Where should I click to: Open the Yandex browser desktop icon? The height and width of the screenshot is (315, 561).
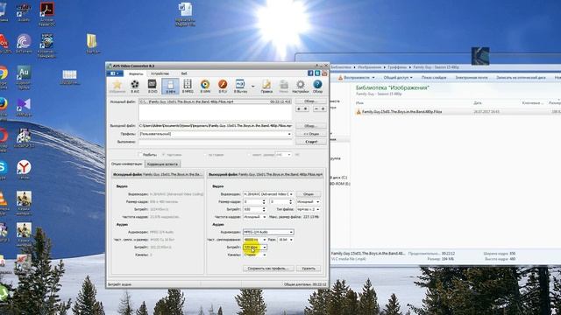[x=24, y=170]
